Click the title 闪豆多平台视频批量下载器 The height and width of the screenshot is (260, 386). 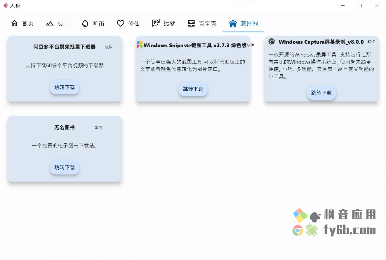point(65,47)
